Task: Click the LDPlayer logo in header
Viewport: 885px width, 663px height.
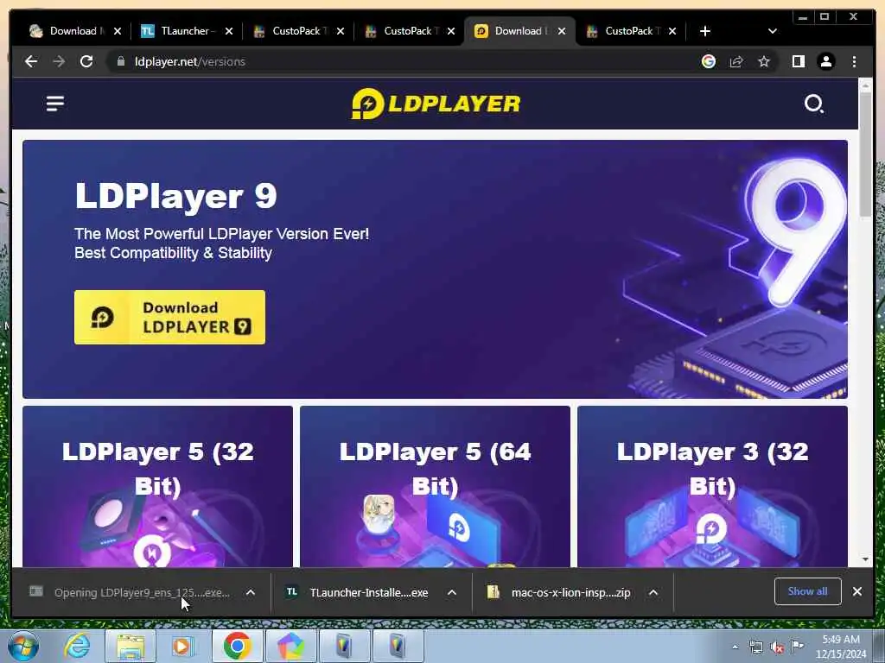Action: [436, 104]
